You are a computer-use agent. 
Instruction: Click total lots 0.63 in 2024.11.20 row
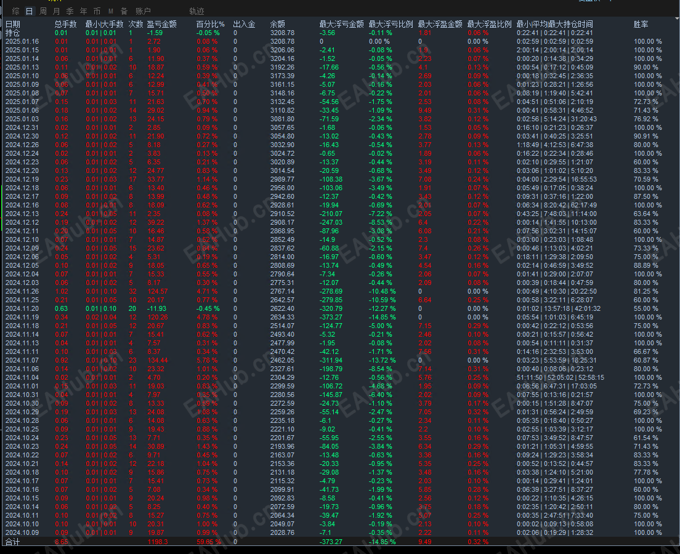coord(61,308)
